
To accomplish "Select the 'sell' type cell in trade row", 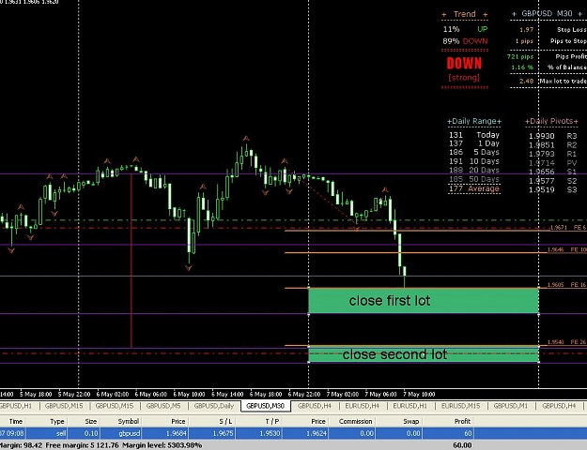I will (61, 433).
